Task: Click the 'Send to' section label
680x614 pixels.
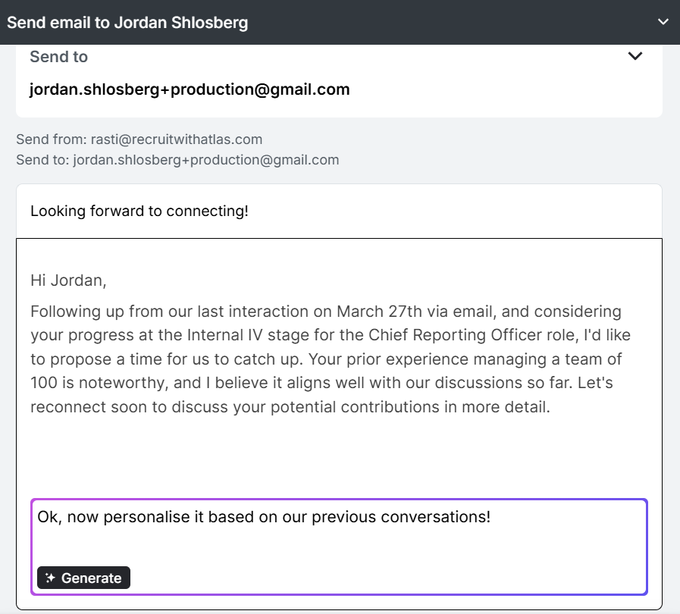Action: coord(58,57)
